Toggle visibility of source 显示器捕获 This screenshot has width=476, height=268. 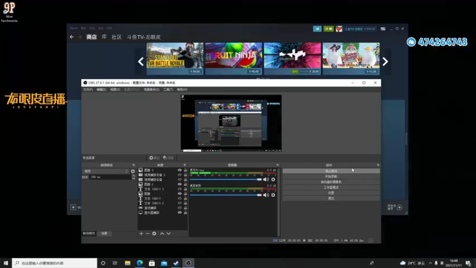coord(180,213)
